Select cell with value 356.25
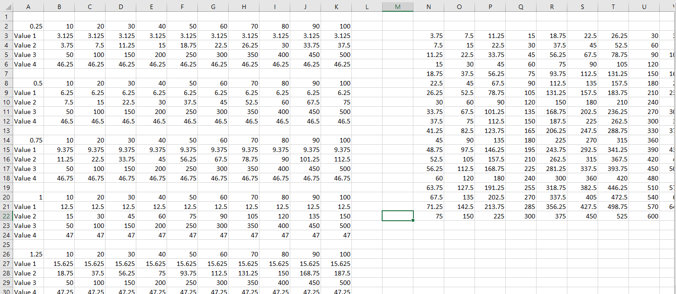The width and height of the screenshot is (676, 294). click(551, 207)
